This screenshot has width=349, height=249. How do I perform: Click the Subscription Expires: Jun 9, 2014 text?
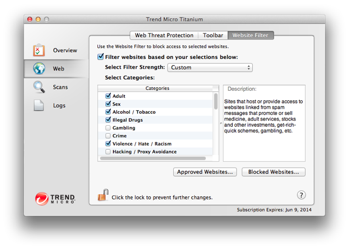(x=274, y=210)
